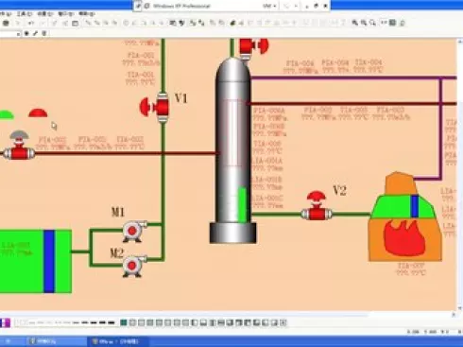Open the dropdown arrow right of VM

tap(296, 6)
